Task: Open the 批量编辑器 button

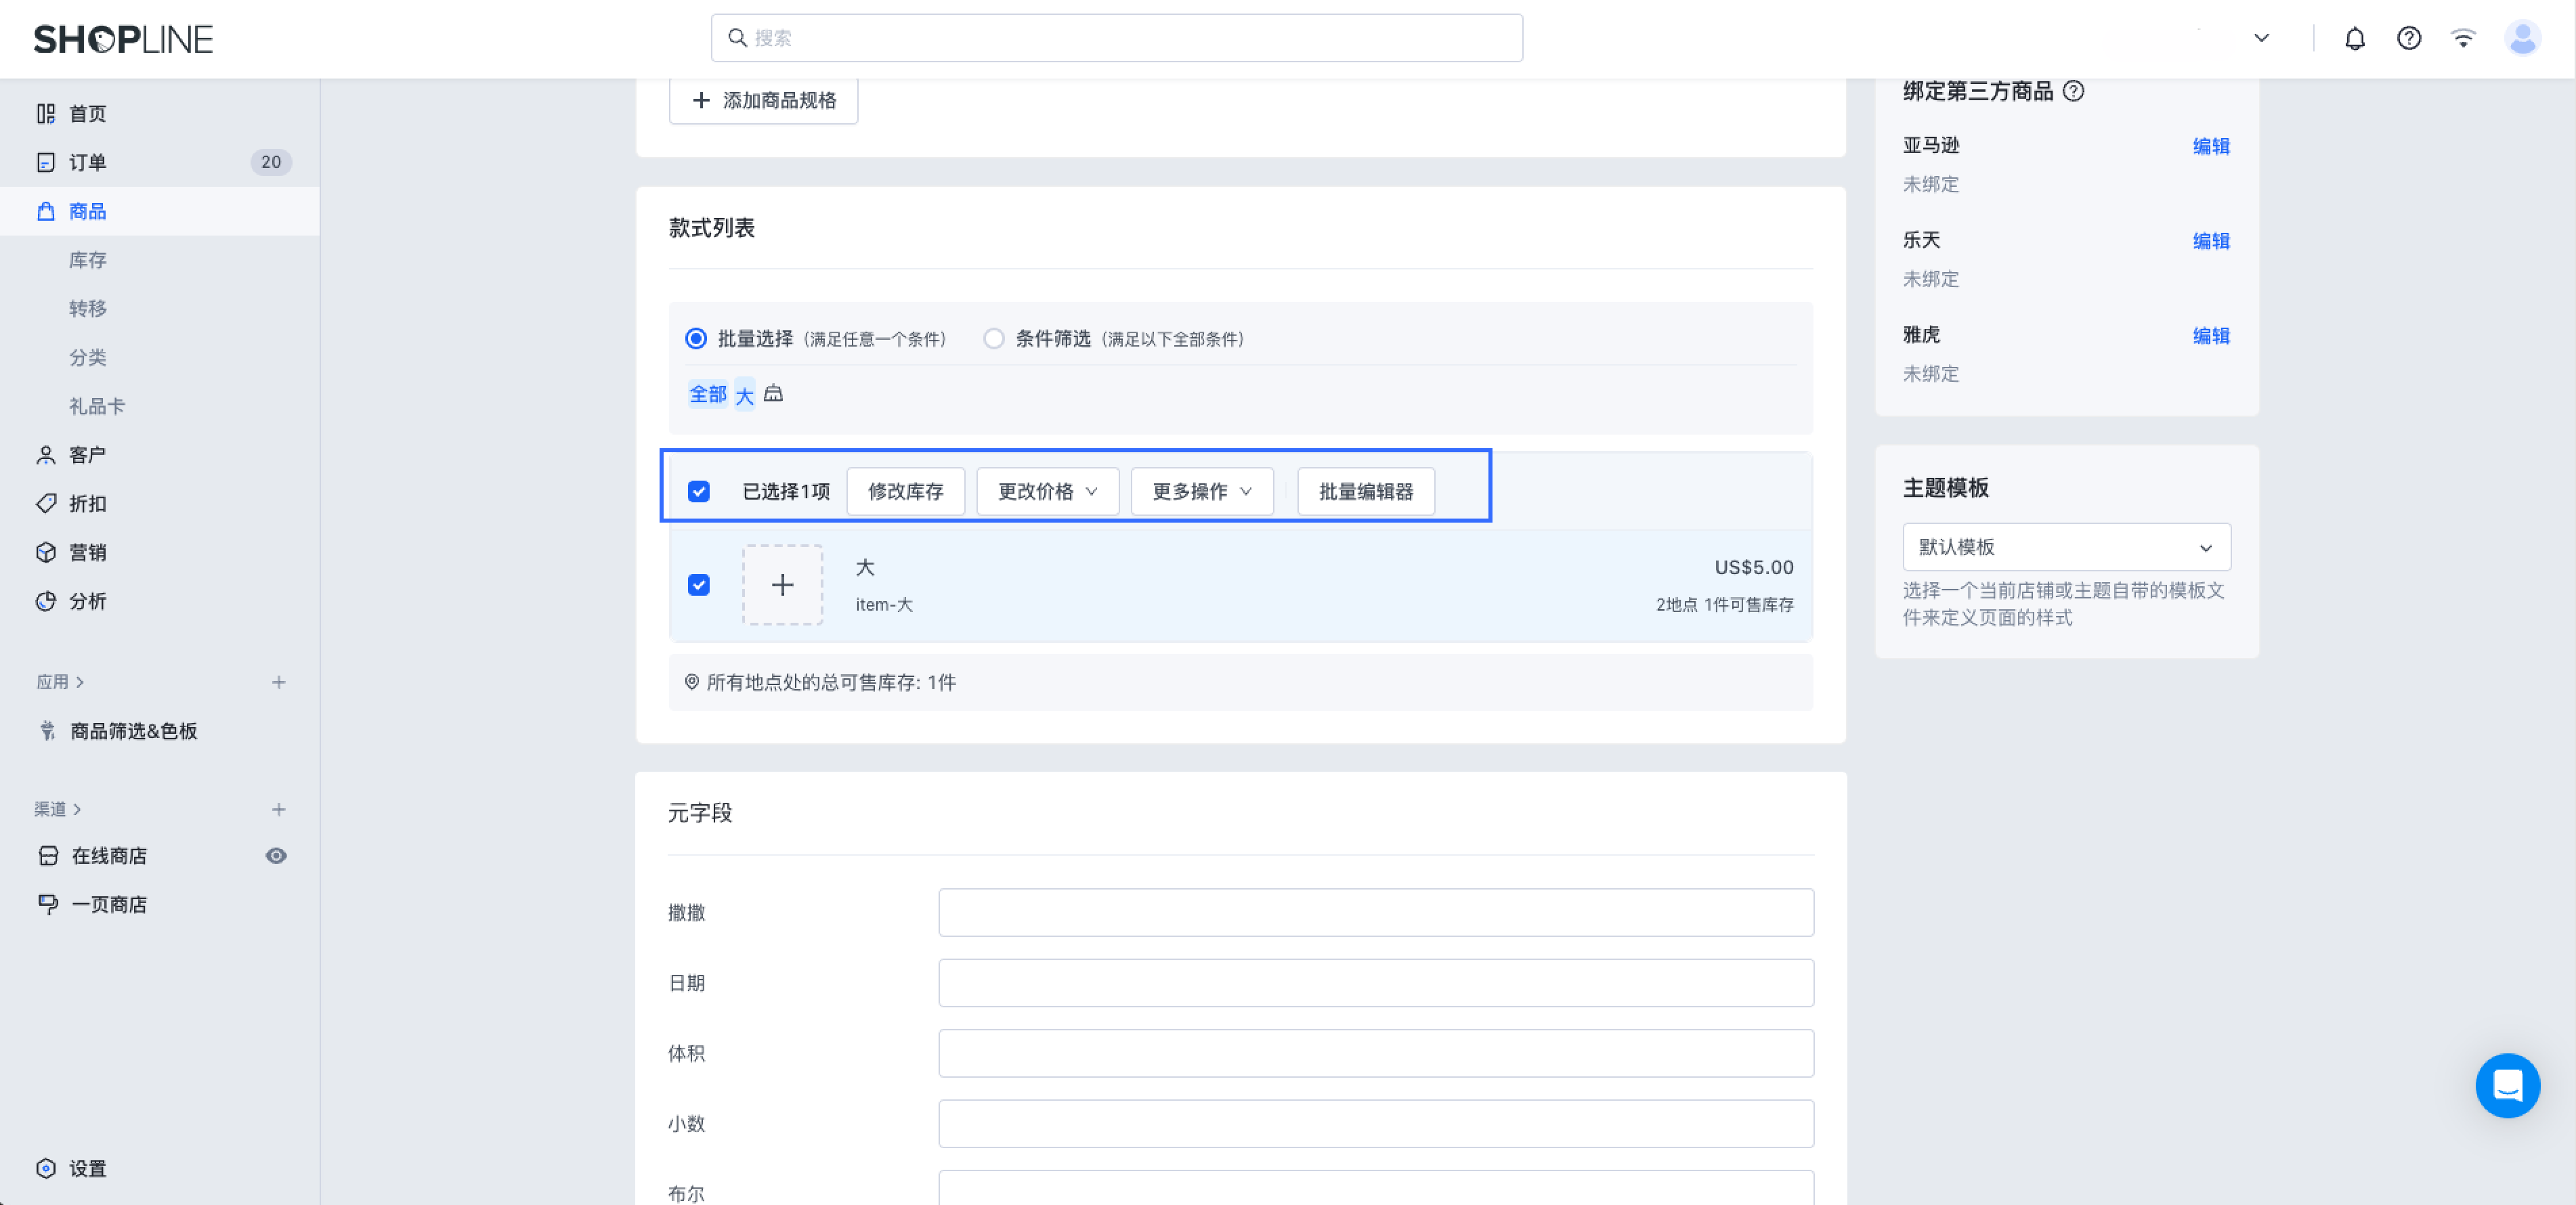Action: point(1365,491)
